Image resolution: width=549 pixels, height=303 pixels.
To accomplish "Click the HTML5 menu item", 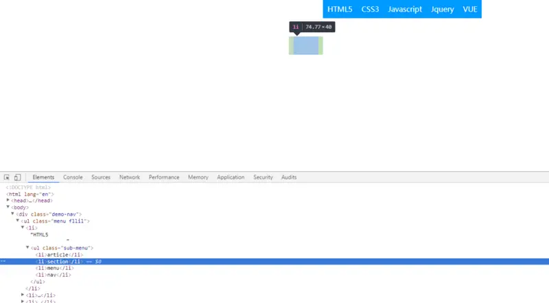I will [340, 9].
